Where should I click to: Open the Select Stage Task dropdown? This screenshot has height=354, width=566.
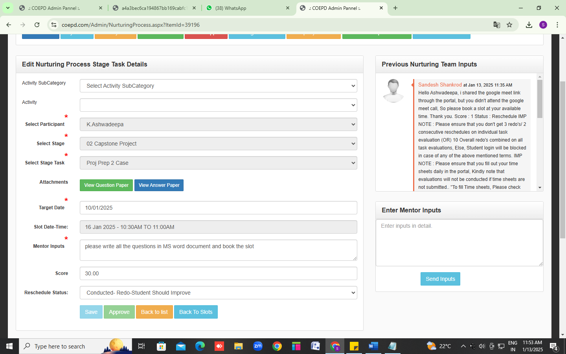pyautogui.click(x=218, y=163)
